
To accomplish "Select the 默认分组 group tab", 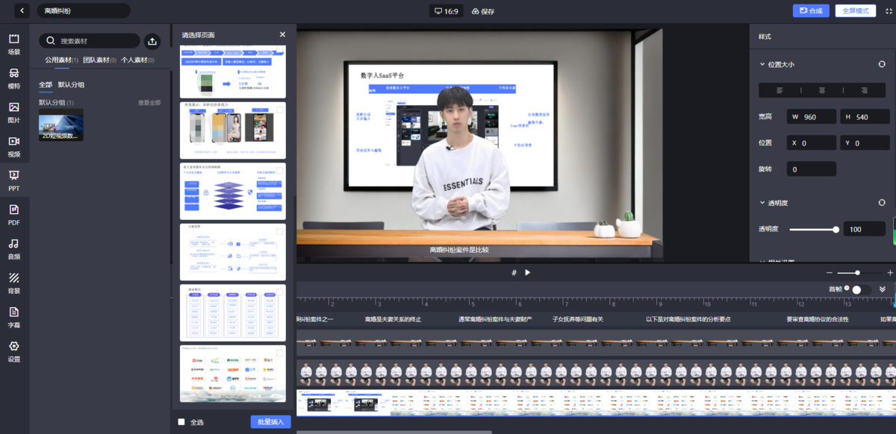I will (71, 85).
